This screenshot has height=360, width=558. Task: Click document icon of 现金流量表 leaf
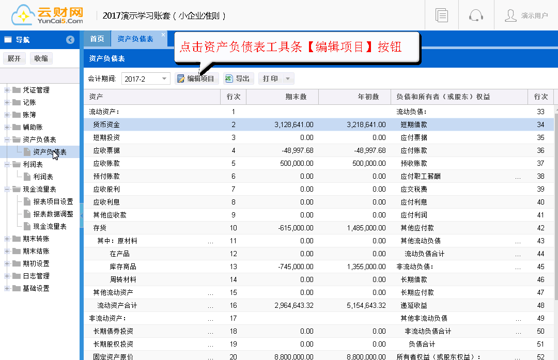click(27, 226)
